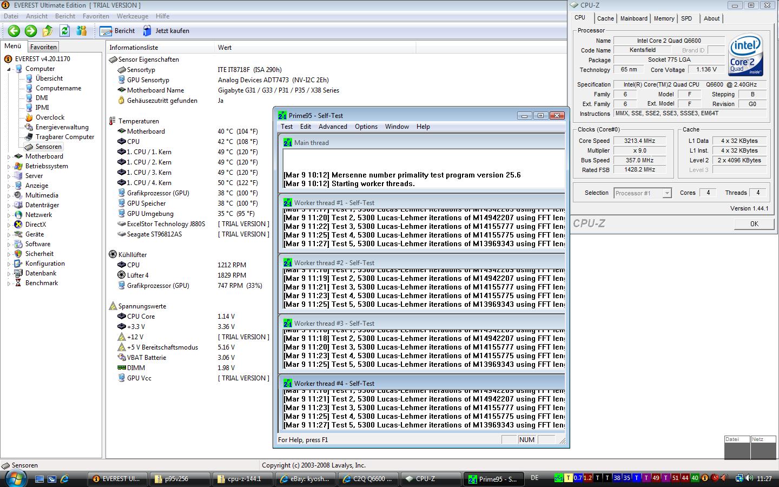Expand the Motherboard tree node
Screen dimensions: 779x487
coord(9,157)
